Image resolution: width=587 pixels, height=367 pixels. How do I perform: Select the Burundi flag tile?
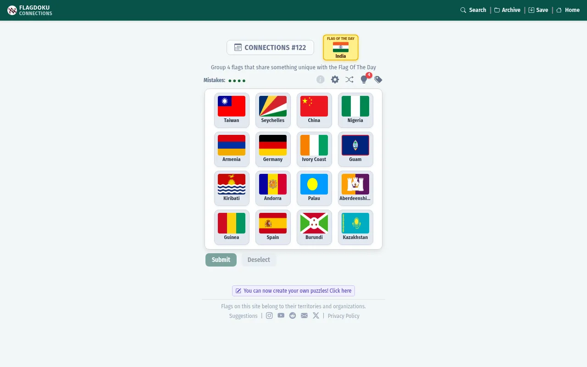point(314,227)
